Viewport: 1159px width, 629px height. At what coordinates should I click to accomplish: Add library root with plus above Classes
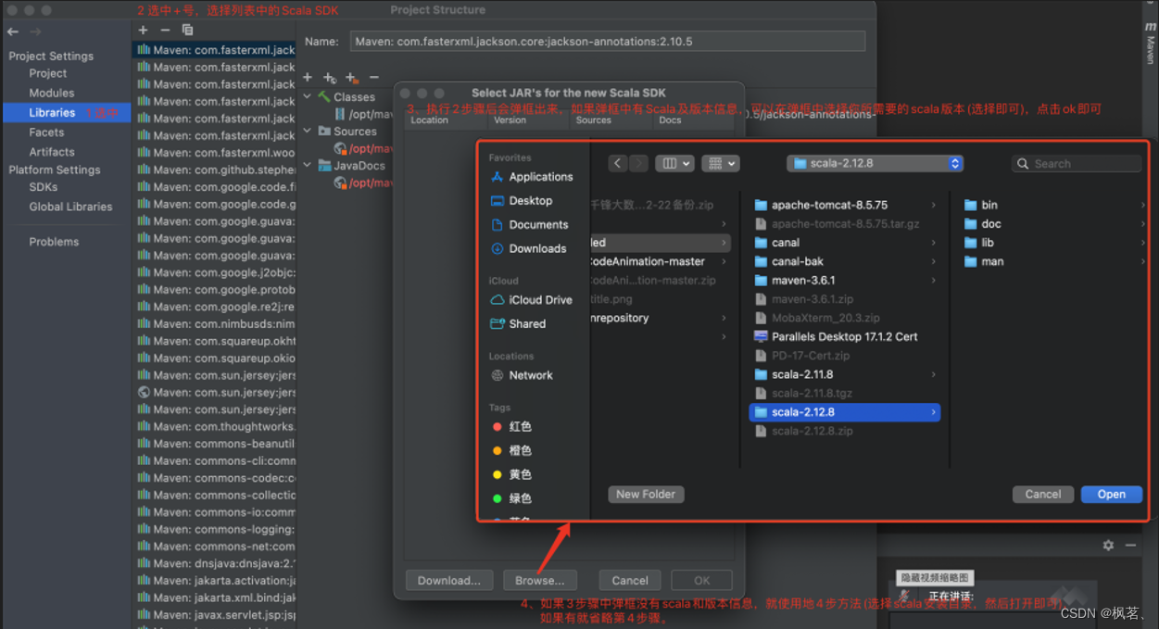point(308,78)
